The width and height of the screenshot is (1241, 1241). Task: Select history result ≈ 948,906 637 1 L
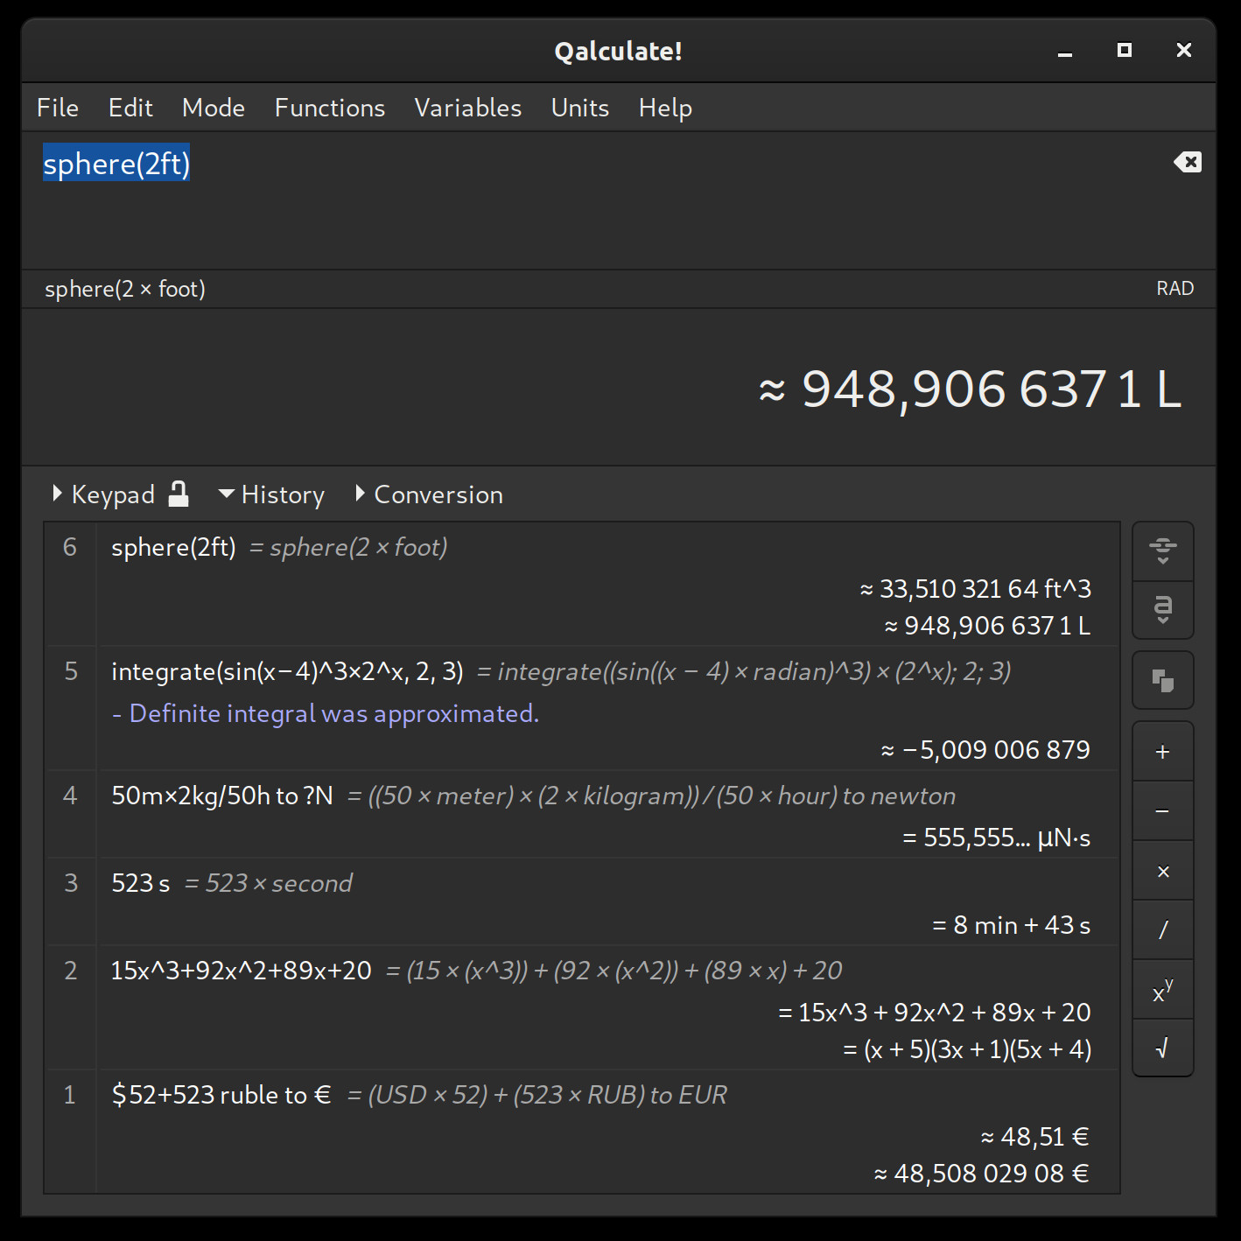click(x=988, y=626)
